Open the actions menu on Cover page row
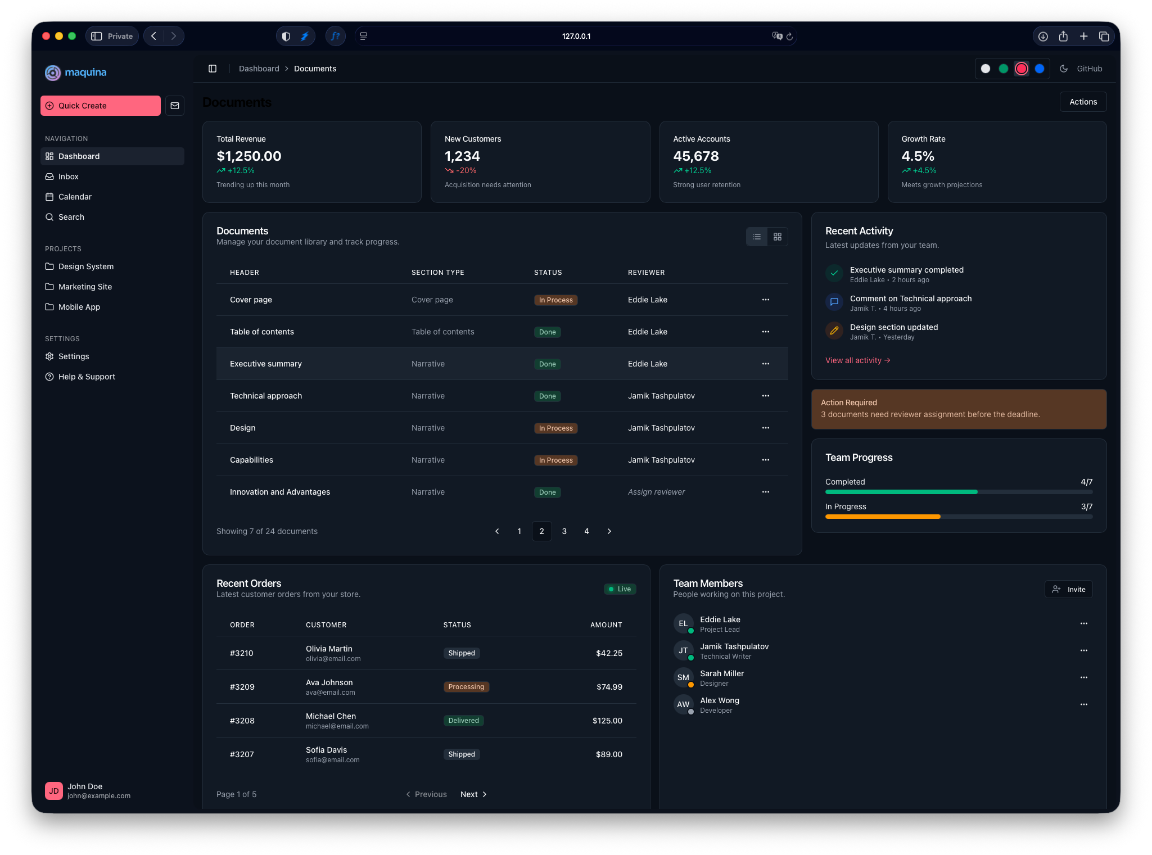The width and height of the screenshot is (1152, 855). pos(765,300)
